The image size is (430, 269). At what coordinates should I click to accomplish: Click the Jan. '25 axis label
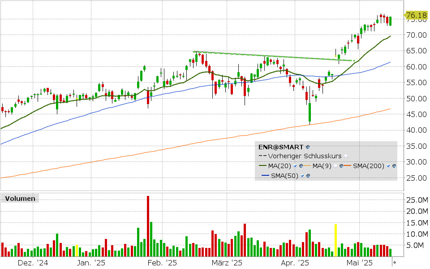(91, 263)
